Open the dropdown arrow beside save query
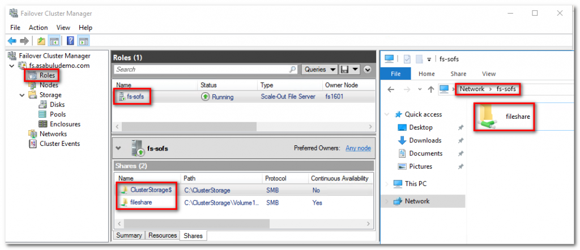Screen dimensions: 580x250 click(x=356, y=70)
